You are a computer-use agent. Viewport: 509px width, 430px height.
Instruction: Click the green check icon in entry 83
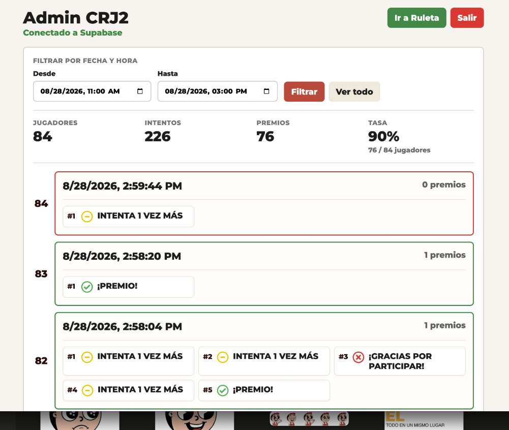(x=87, y=287)
